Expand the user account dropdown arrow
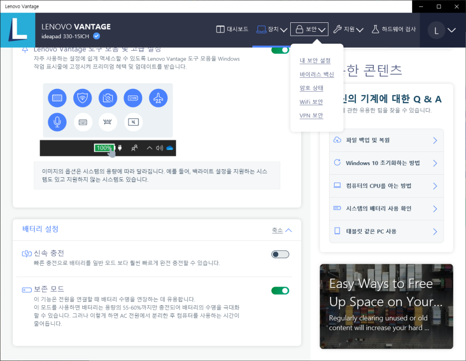The height and width of the screenshot is (361, 466). coord(452,30)
